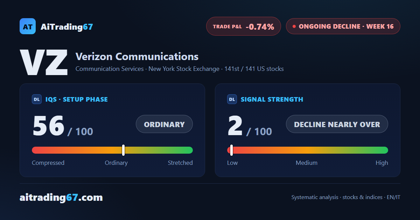This screenshot has height=220, width=420.
Task: Click the Verizon Communications company name
Action: click(137, 56)
